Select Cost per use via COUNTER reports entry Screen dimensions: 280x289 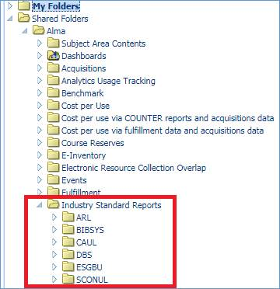(167, 118)
